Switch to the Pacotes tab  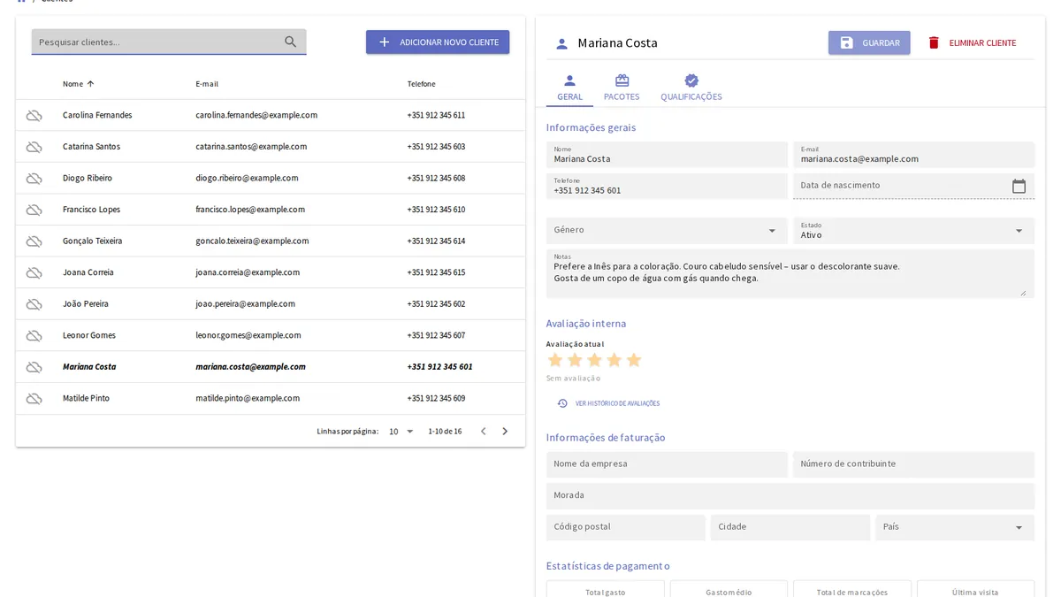(622, 88)
